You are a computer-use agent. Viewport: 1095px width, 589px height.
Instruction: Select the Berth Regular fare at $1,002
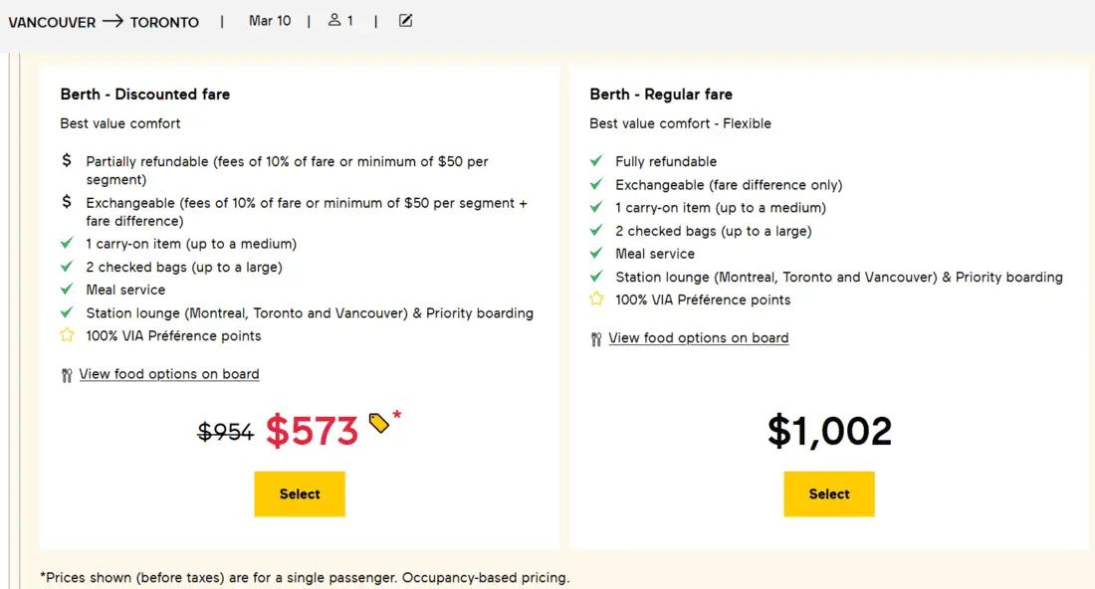coord(829,493)
